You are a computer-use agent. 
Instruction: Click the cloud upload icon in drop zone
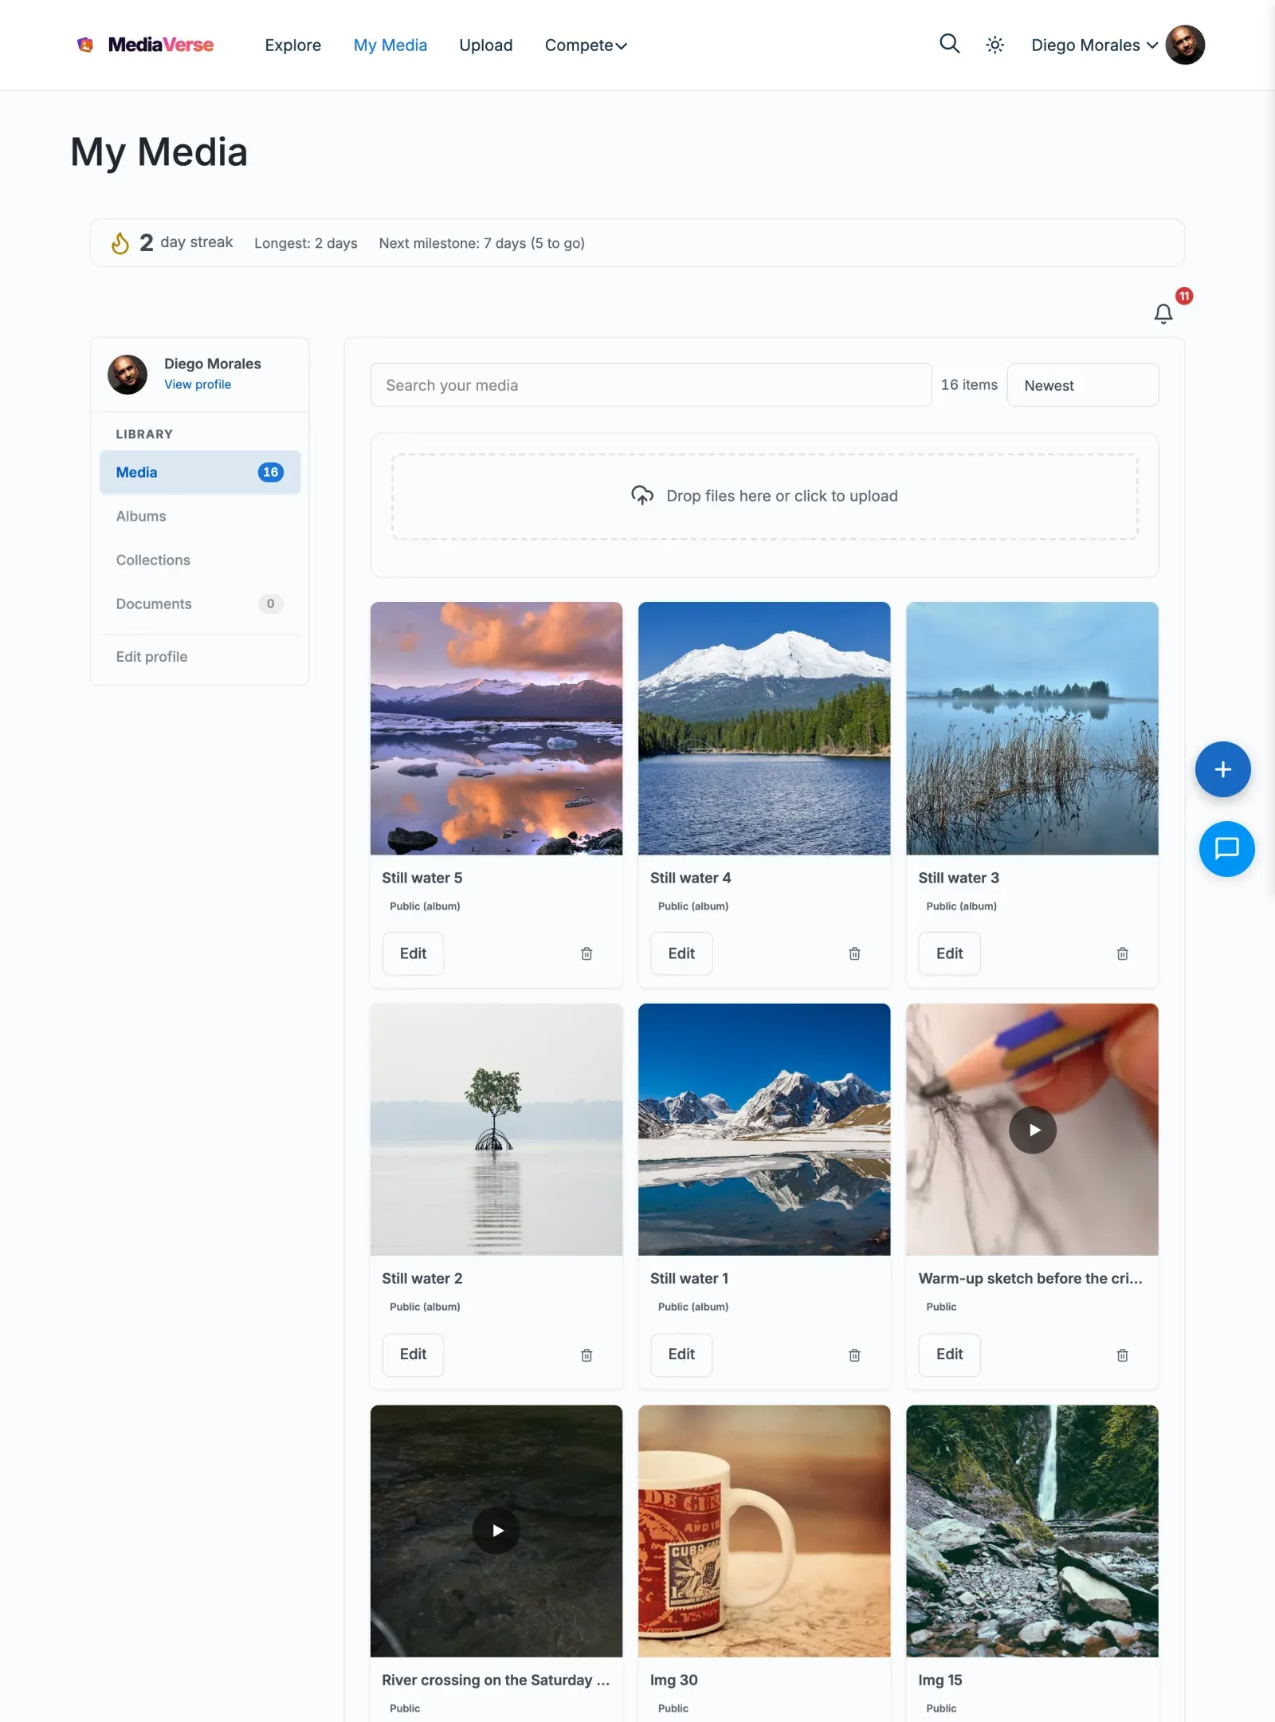(642, 495)
